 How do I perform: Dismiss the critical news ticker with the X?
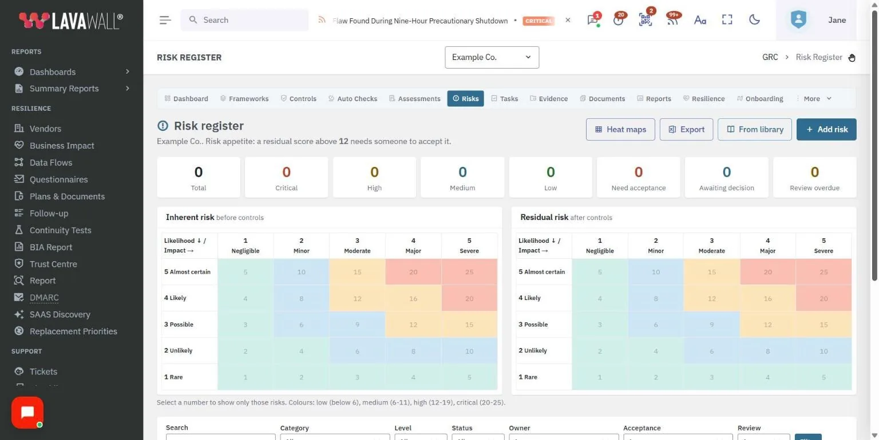pos(568,20)
